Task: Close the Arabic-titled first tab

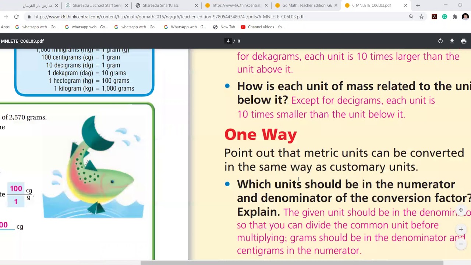Action: tap(56, 6)
